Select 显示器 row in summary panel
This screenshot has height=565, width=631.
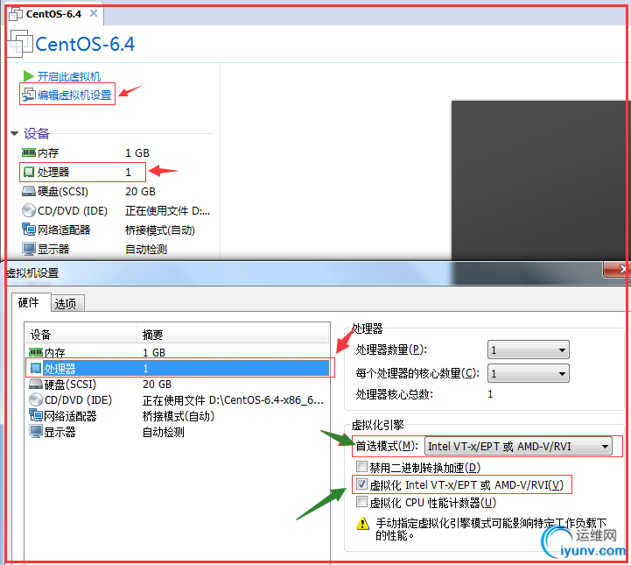click(x=95, y=250)
